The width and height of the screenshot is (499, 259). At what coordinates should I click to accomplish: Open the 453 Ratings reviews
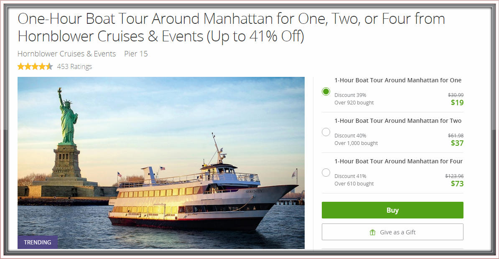click(75, 66)
